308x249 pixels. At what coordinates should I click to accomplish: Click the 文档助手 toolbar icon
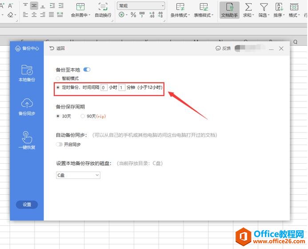pyautogui.click(x=229, y=10)
